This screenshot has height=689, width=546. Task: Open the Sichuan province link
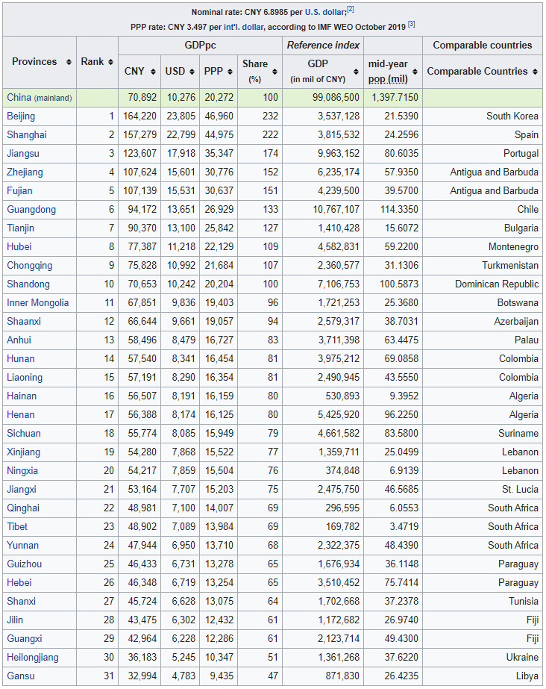24,434
